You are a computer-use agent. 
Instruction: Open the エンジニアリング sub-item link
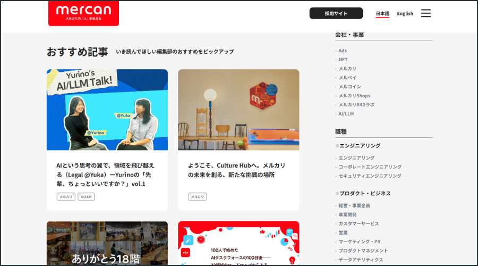(x=356, y=158)
